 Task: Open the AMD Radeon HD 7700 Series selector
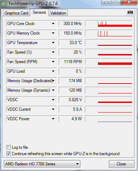coord(42,164)
